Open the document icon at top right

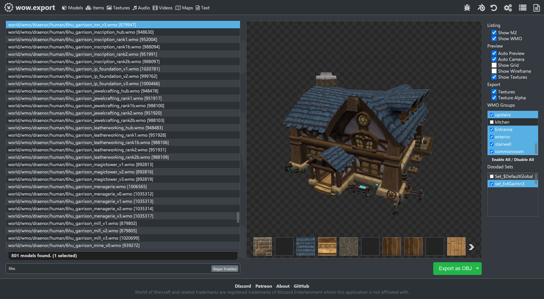coord(536,8)
